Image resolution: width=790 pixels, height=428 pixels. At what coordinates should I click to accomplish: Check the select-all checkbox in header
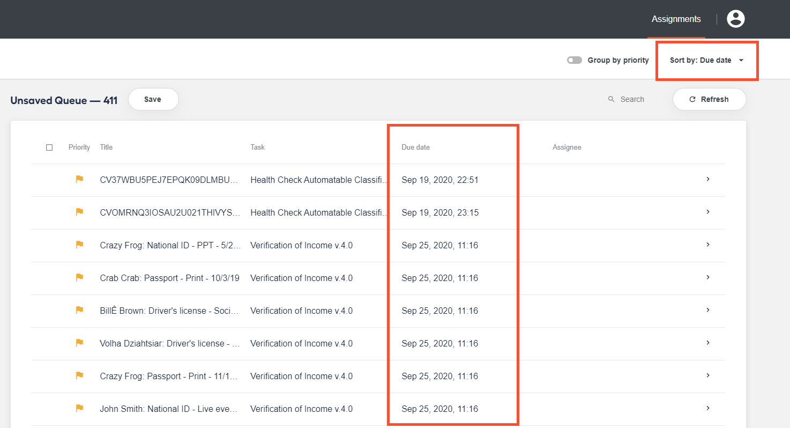click(49, 147)
